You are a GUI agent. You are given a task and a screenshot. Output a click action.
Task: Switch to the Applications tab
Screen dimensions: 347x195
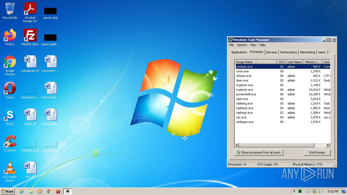(x=239, y=52)
